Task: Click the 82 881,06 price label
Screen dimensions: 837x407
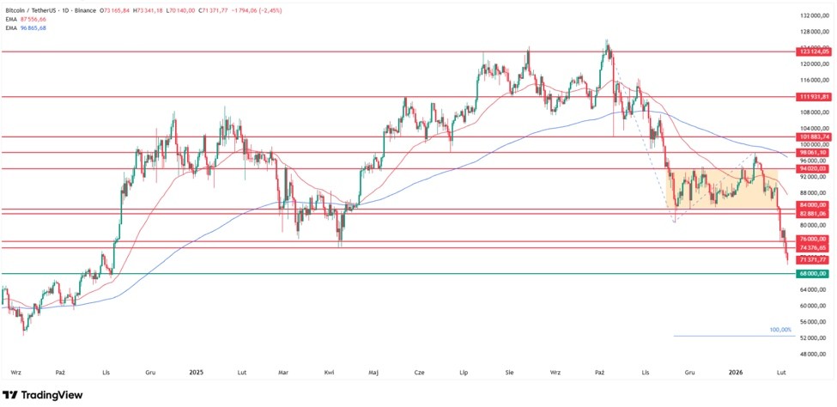Action: coord(811,213)
